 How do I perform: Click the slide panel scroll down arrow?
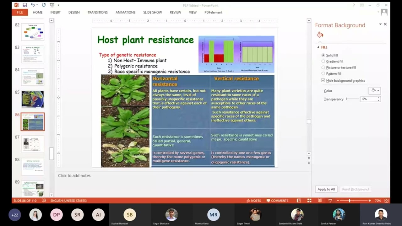(x=52, y=195)
